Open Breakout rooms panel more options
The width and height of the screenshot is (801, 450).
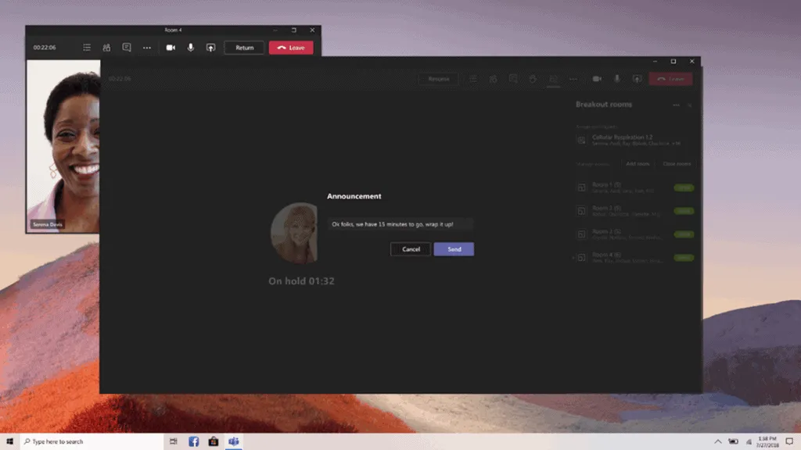pos(676,105)
